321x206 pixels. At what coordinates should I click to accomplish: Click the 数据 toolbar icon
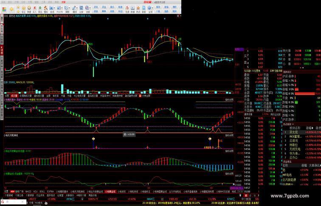coord(132,9)
